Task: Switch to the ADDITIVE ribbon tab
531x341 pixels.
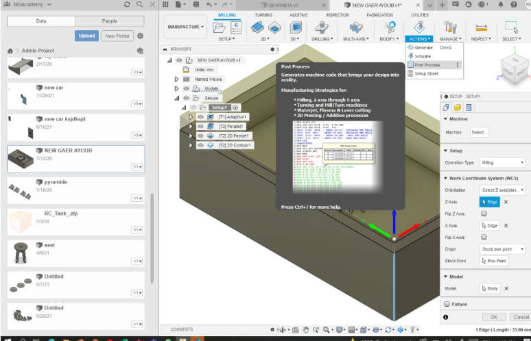Action: pos(298,15)
